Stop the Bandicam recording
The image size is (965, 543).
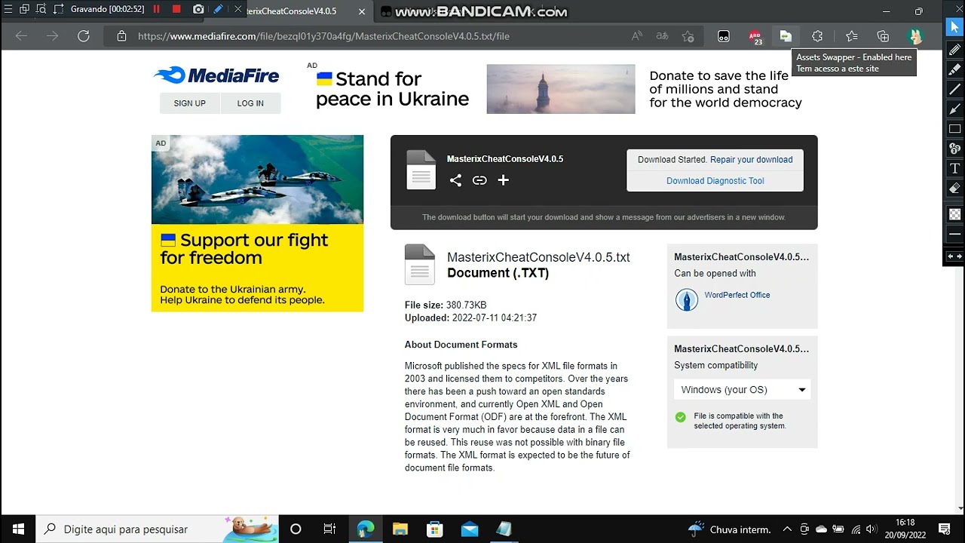point(176,10)
